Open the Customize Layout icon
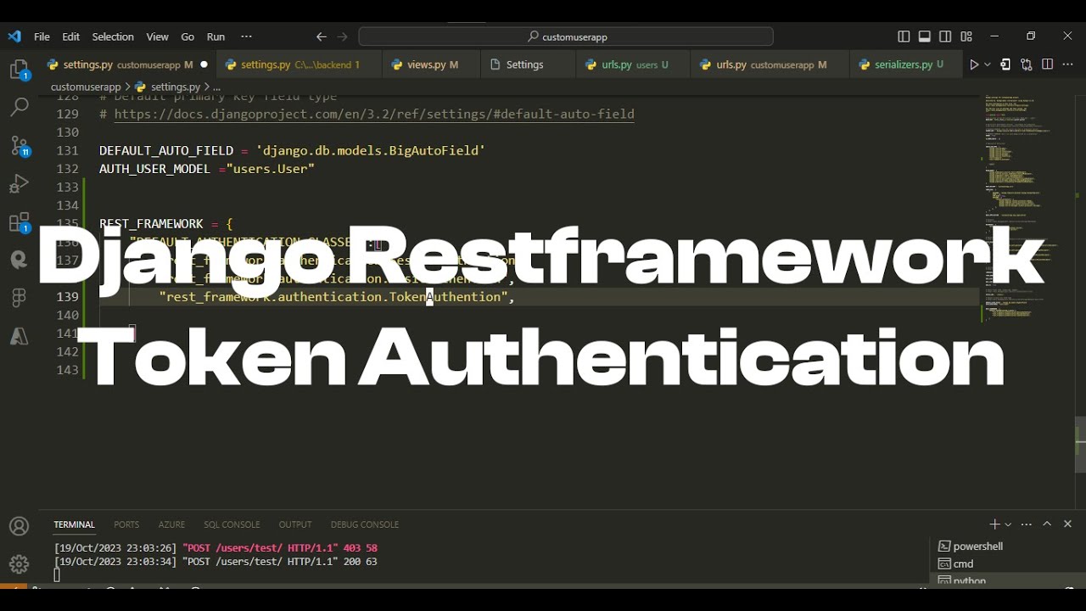This screenshot has height=611, width=1086. (966, 36)
